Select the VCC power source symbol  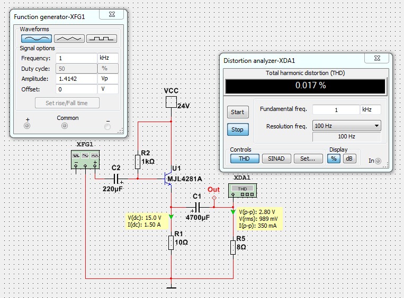[x=171, y=102]
